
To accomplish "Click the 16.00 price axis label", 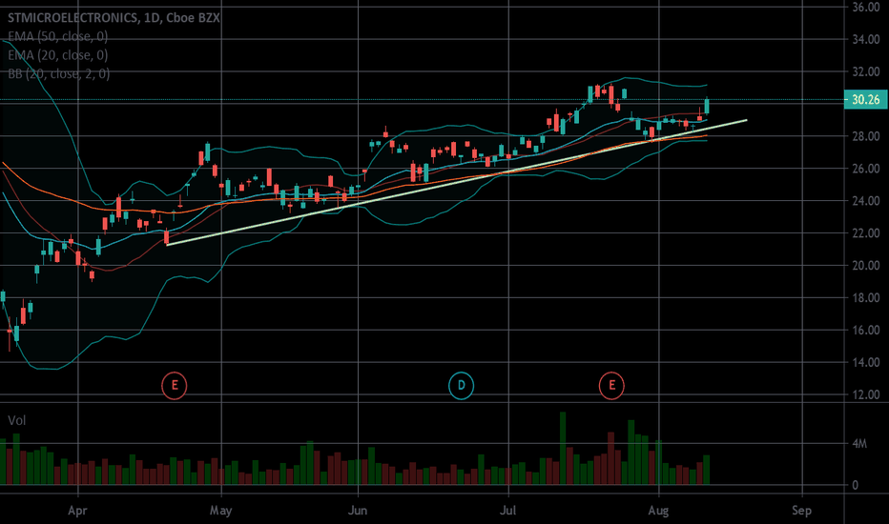I will [866, 330].
